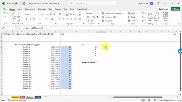Switch to the Links sheet tab

[38, 97]
